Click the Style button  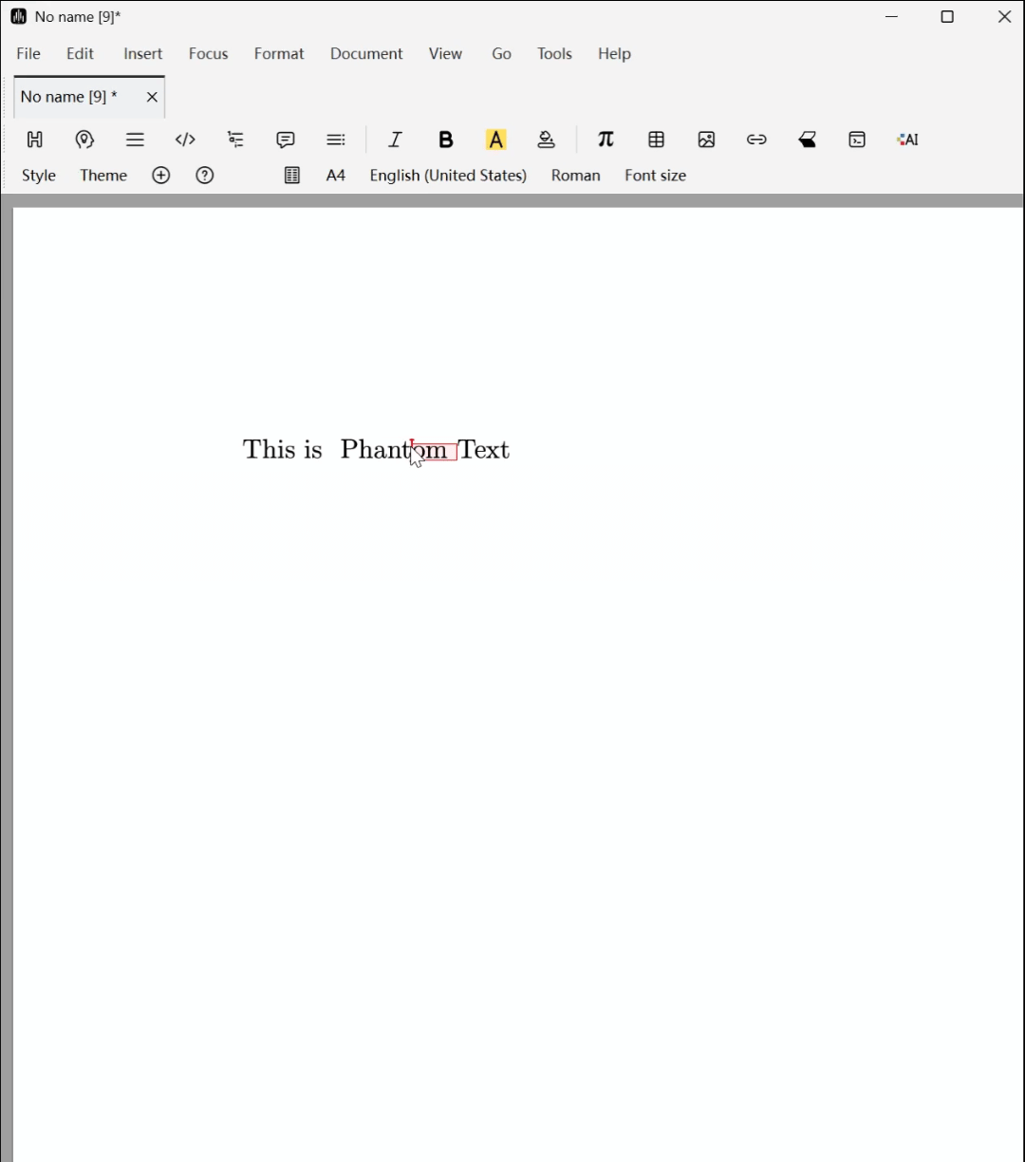pyautogui.click(x=39, y=176)
